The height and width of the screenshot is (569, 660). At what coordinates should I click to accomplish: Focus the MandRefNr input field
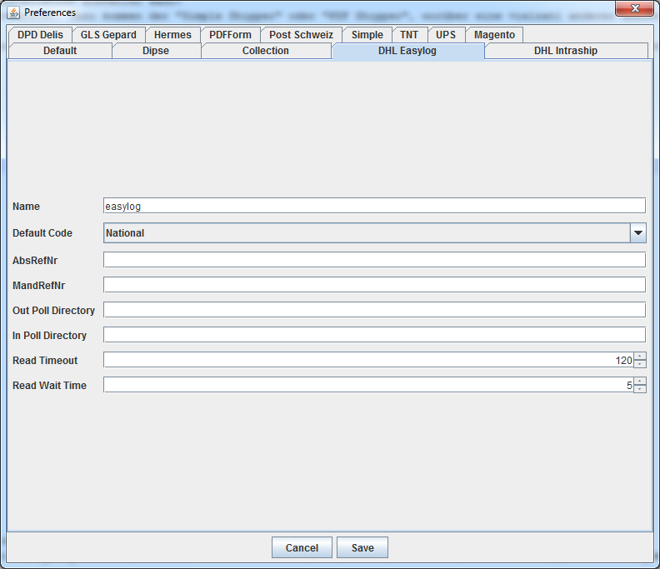[375, 285]
